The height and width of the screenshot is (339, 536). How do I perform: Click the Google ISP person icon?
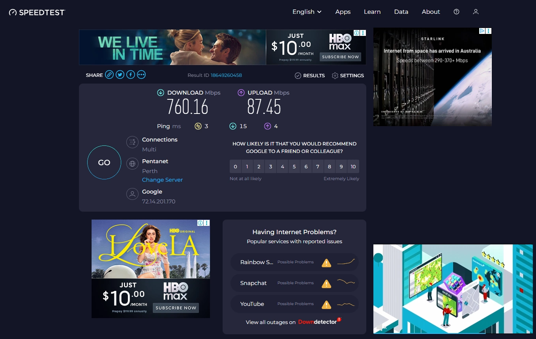pos(132,194)
